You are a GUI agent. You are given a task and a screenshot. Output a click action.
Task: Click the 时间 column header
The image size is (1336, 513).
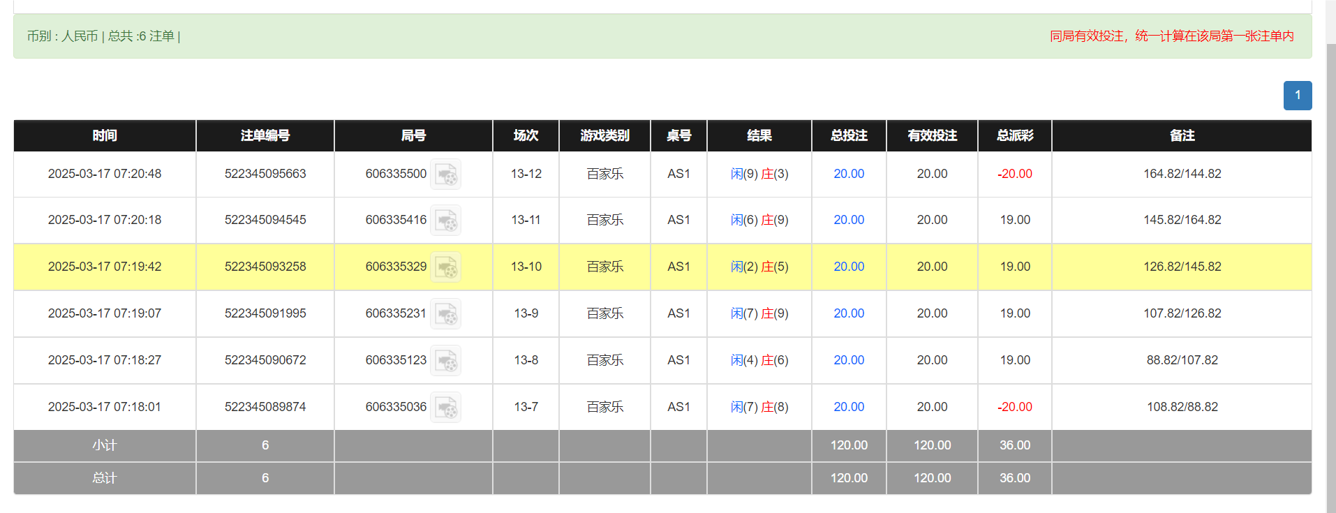(105, 135)
